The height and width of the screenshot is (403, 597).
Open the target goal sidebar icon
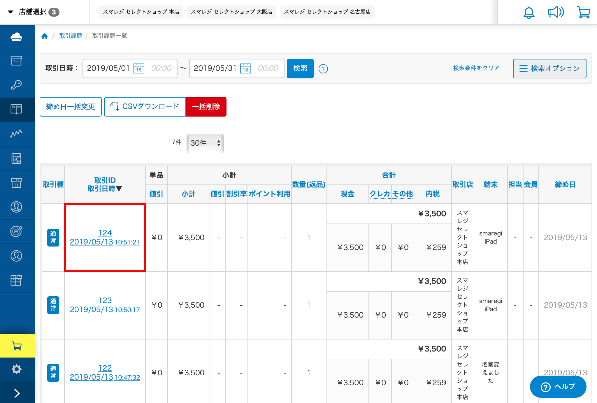[x=17, y=231]
